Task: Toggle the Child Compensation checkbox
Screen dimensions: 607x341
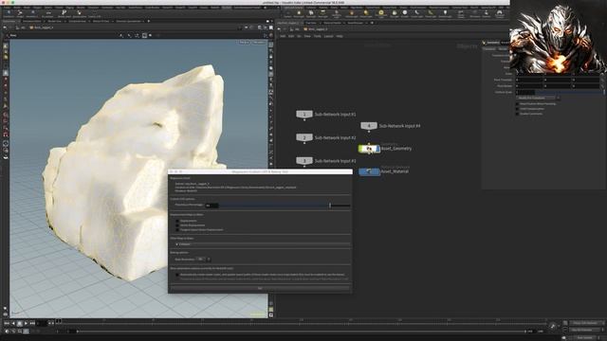Action: pos(518,109)
